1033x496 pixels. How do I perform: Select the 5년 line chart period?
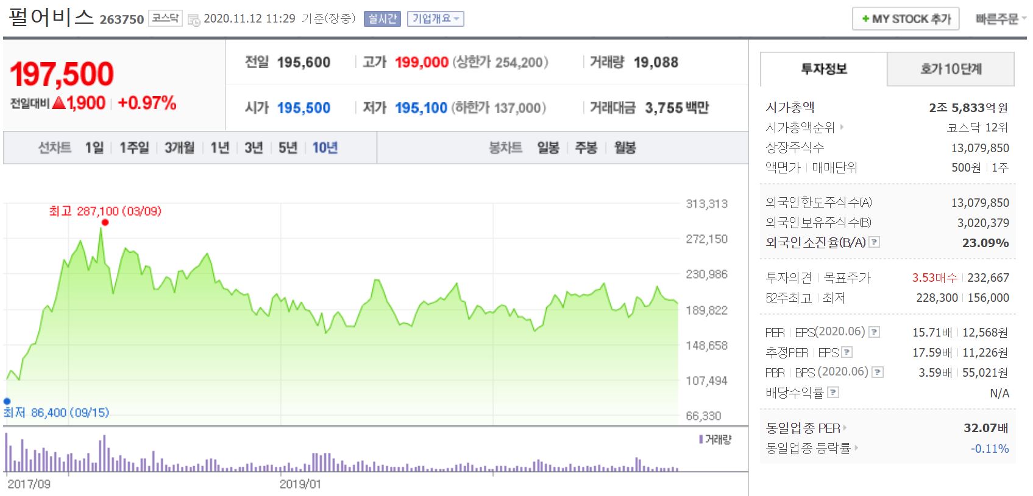click(x=288, y=148)
